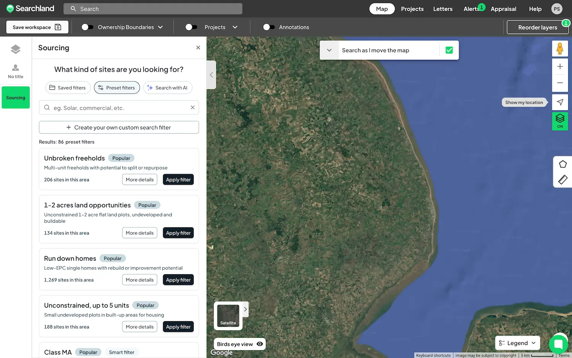Image resolution: width=572 pixels, height=358 pixels.
Task: Select Preset filters
Action: (117, 88)
